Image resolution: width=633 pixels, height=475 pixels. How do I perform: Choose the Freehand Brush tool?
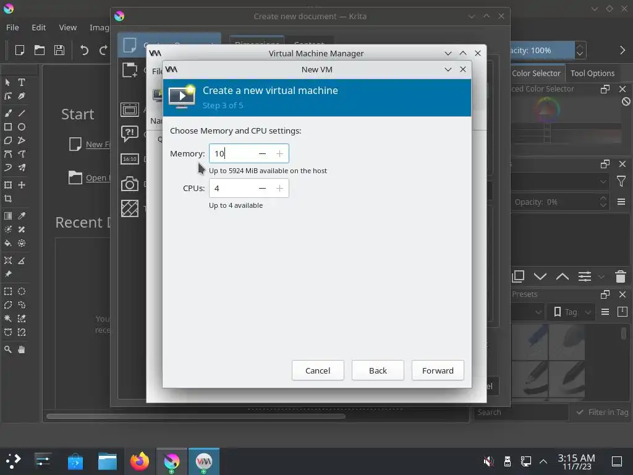point(7,113)
